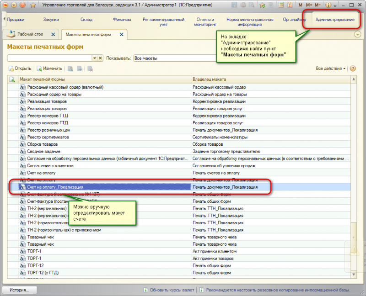
Task: Click the template icon of Реестр розничных цен row
Action: 22,130
